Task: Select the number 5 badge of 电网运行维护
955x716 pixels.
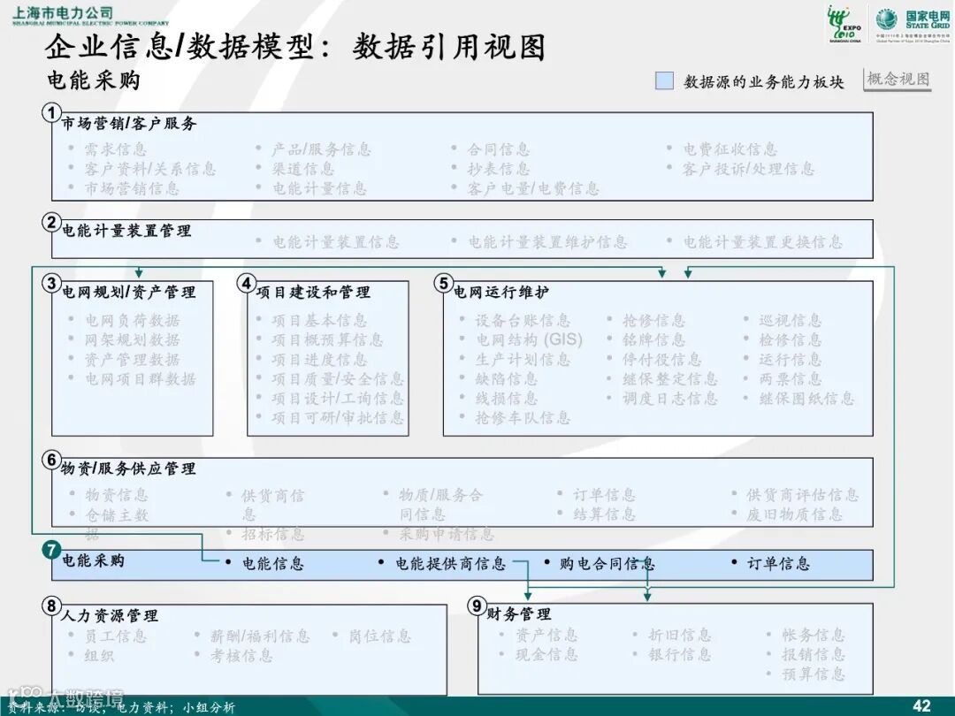Action: tap(443, 283)
